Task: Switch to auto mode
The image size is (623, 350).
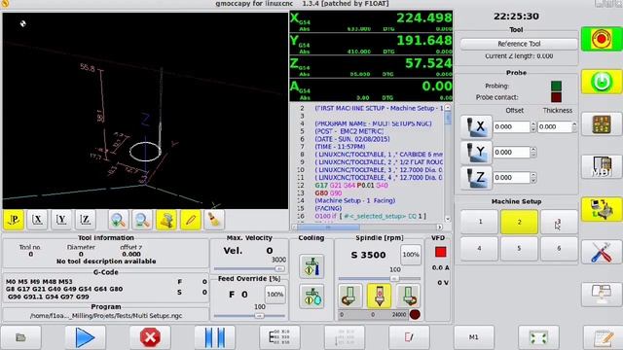Action: click(x=602, y=209)
